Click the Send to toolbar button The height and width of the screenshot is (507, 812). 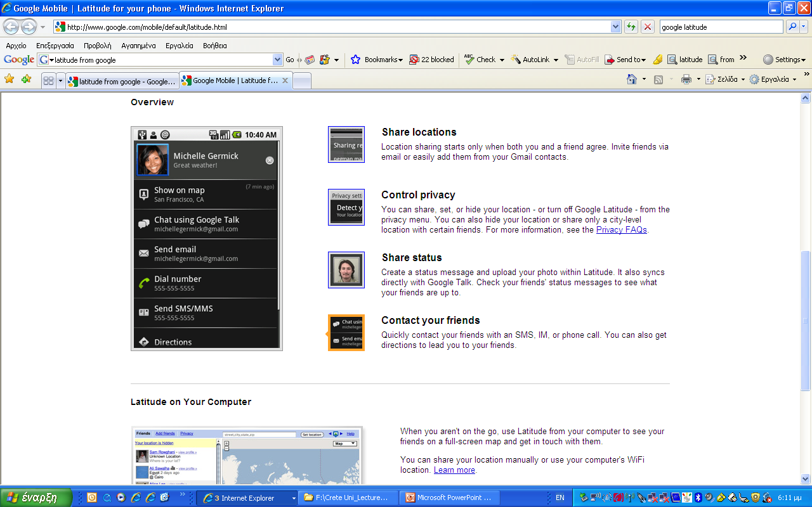coord(625,60)
